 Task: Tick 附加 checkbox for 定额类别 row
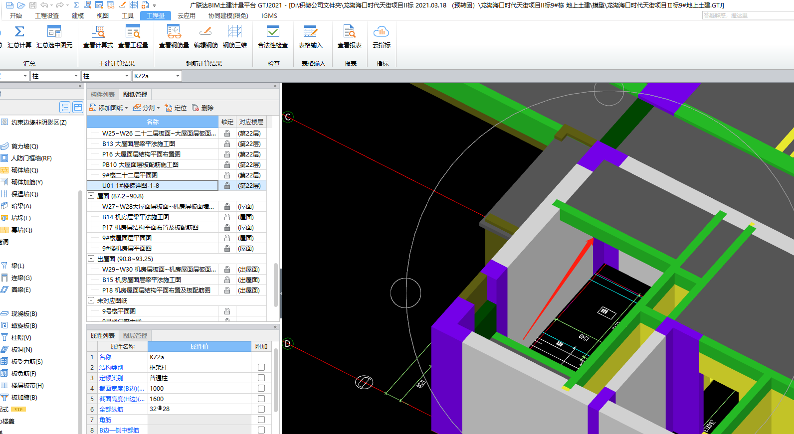261,378
